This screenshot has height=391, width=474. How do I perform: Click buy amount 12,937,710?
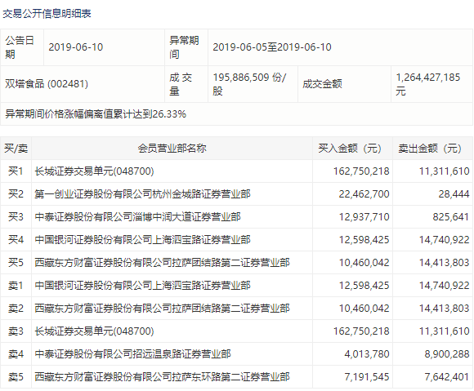[x=364, y=217]
